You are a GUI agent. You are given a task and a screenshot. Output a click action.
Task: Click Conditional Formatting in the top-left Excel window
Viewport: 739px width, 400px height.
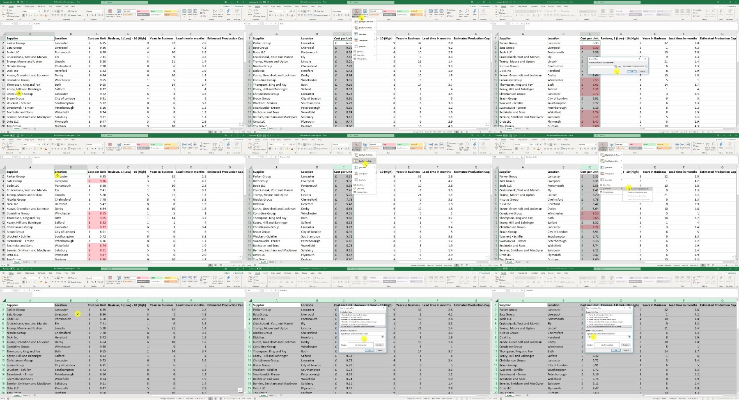(110, 13)
